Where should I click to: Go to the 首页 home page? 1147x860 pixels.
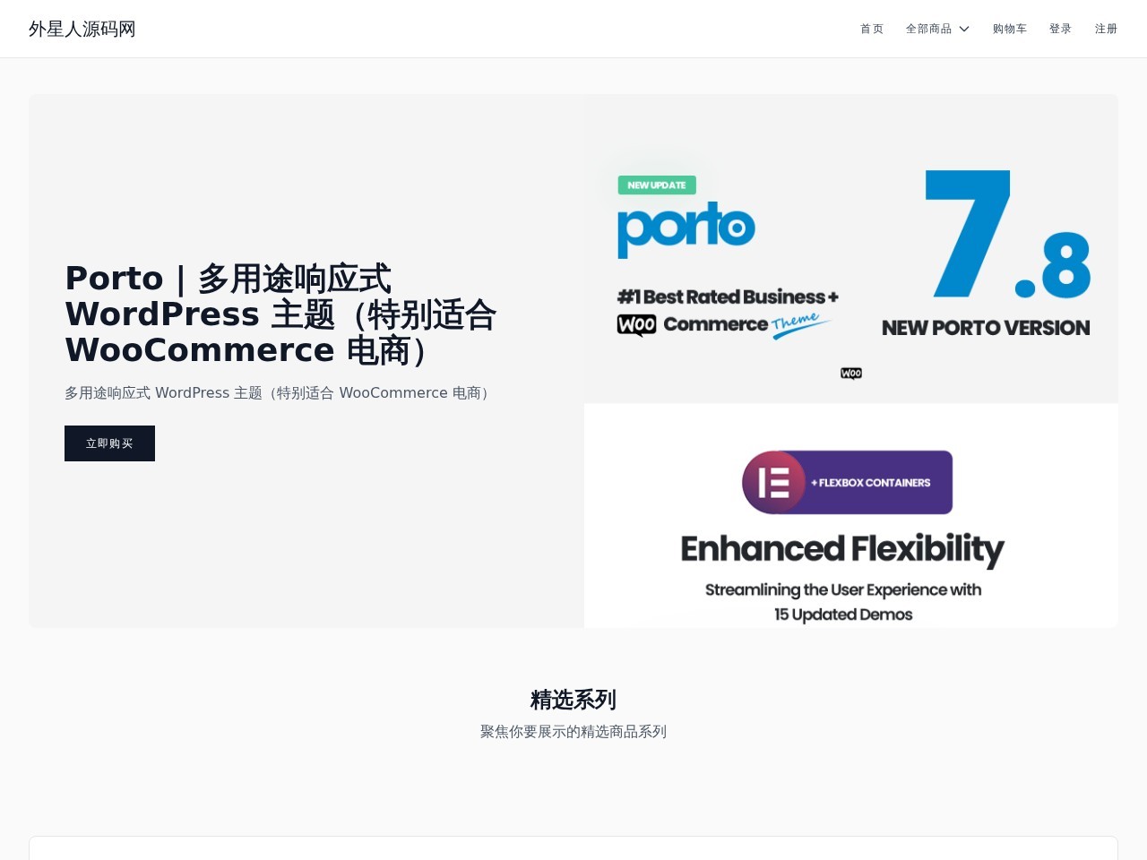tap(871, 29)
